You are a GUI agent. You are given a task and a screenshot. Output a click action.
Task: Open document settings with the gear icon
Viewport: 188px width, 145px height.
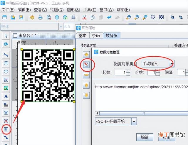click(x=32, y=18)
